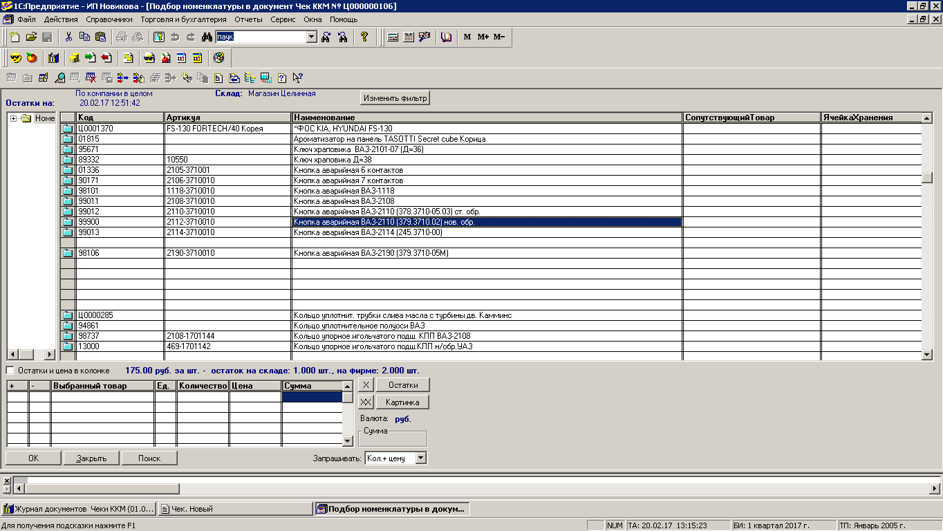Click the Cut scissors icon
The image size is (943, 531).
click(x=68, y=37)
